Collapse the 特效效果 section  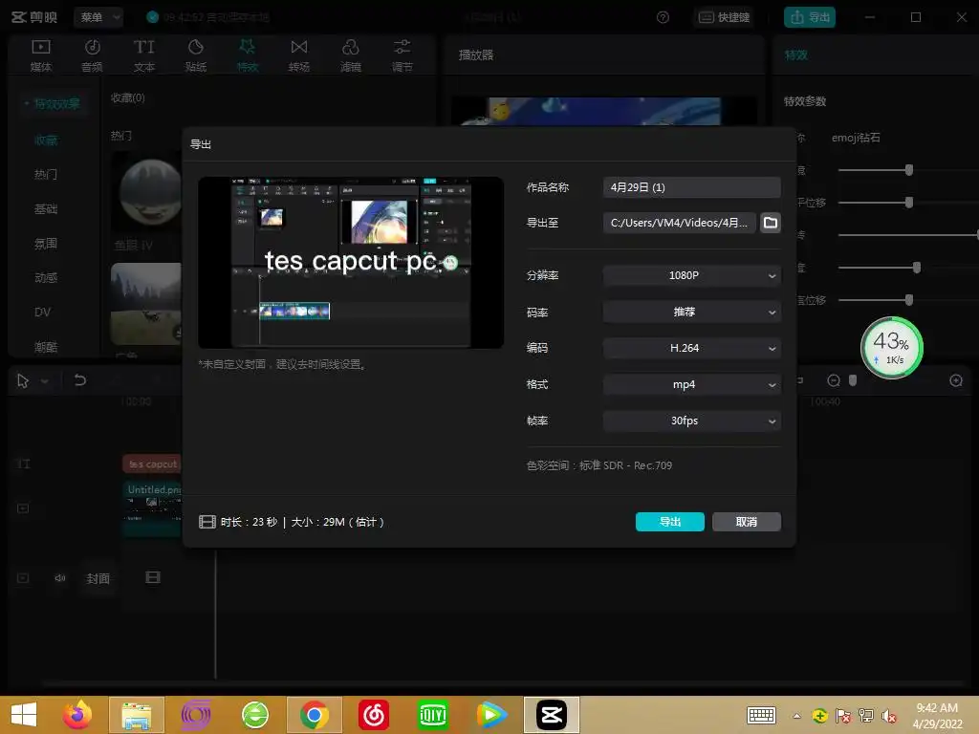[x=53, y=103]
